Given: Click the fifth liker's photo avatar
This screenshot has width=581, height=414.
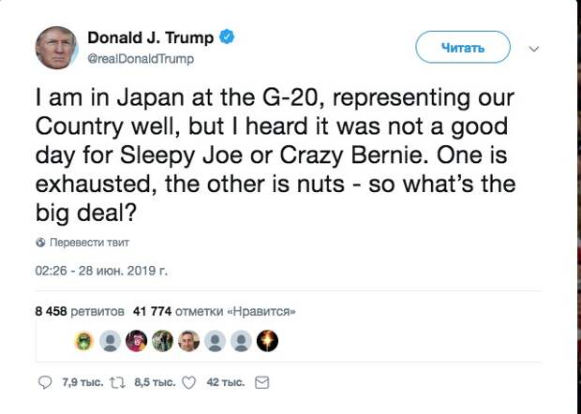Looking at the screenshot, I should coord(189,341).
